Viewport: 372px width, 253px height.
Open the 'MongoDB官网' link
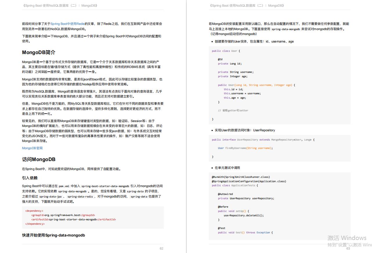(x=32, y=148)
